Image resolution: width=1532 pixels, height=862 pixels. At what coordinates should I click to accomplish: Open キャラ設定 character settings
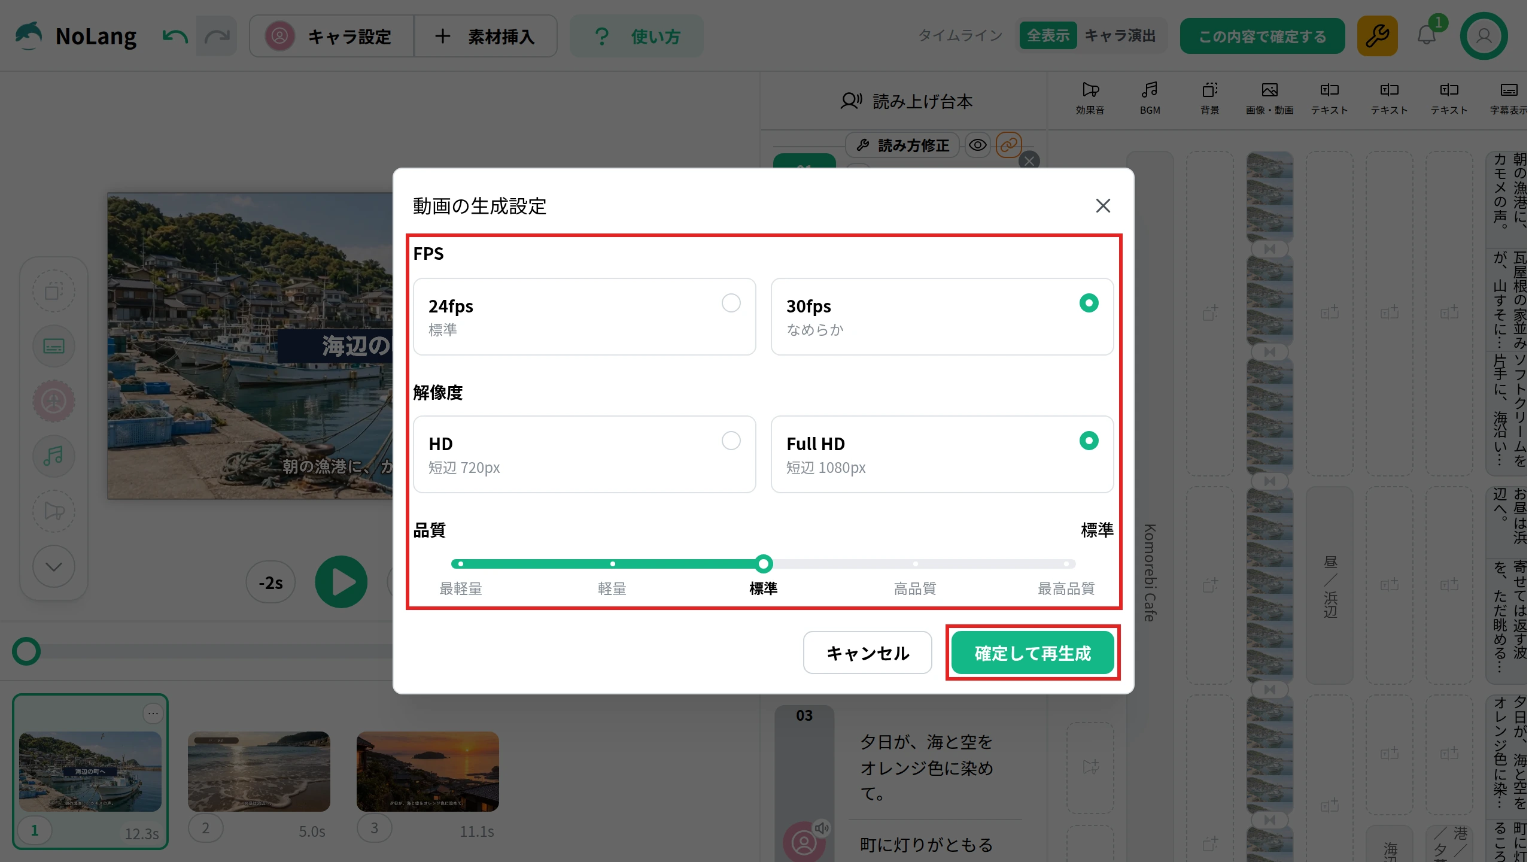tap(332, 37)
